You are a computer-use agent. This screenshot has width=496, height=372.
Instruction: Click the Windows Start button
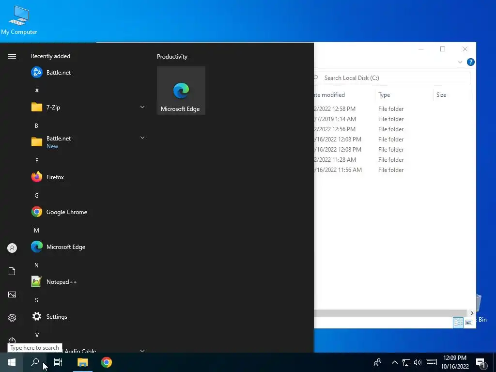12,362
